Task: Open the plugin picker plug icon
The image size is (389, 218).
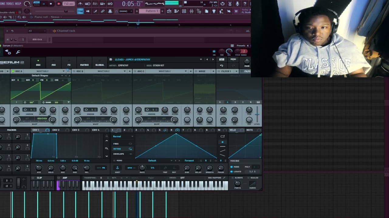Action: point(214,11)
